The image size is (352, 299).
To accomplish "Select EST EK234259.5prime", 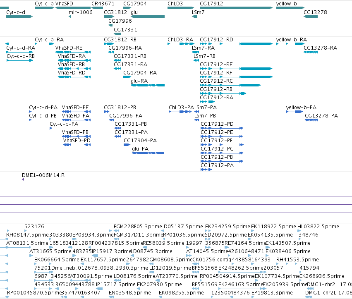I will (227, 227).
